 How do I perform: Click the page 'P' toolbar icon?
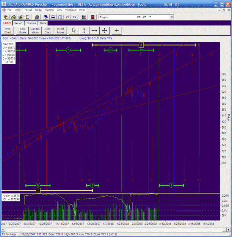(28, 17)
